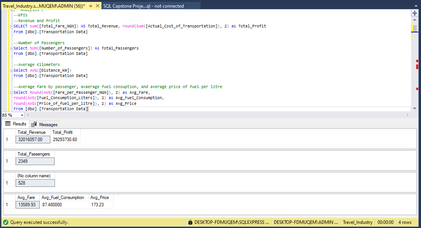Image resolution: width=421 pixels, height=228 pixels.
Task: Click the speech bubble icon on the Messages tab
Action: tap(34, 124)
